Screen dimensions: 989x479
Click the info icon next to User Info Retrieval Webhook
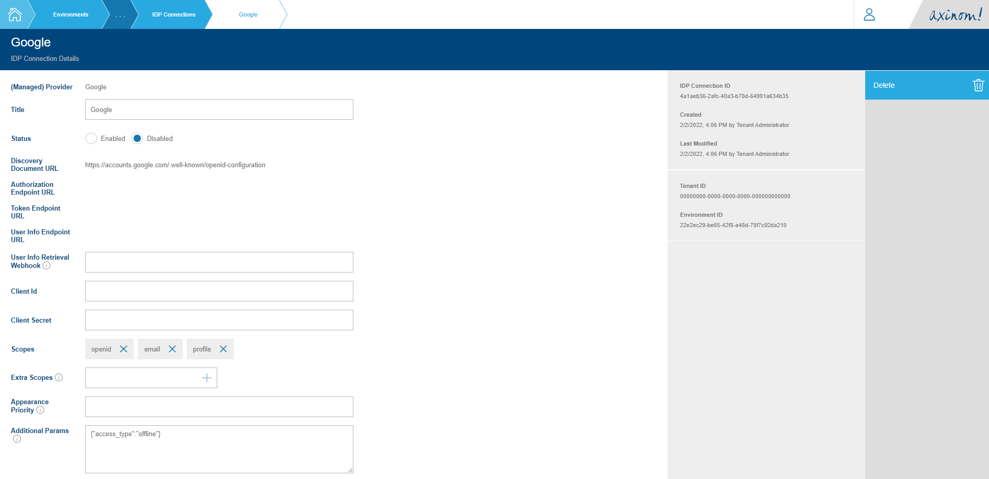46,265
